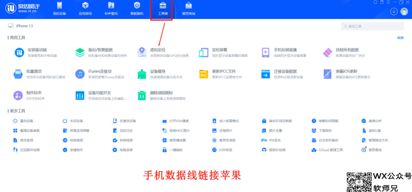This screenshot has width=412, height=192.
Task: Select 破解时间限额 tool
Action: tap(325, 121)
